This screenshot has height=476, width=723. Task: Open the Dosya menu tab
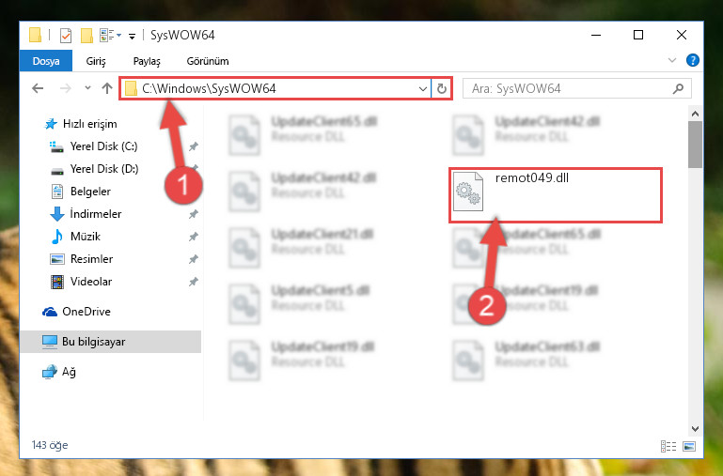[46, 61]
